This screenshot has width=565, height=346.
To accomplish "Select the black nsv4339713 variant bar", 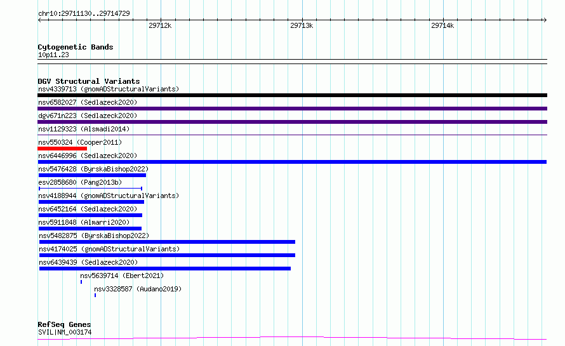I will pos(292,95).
